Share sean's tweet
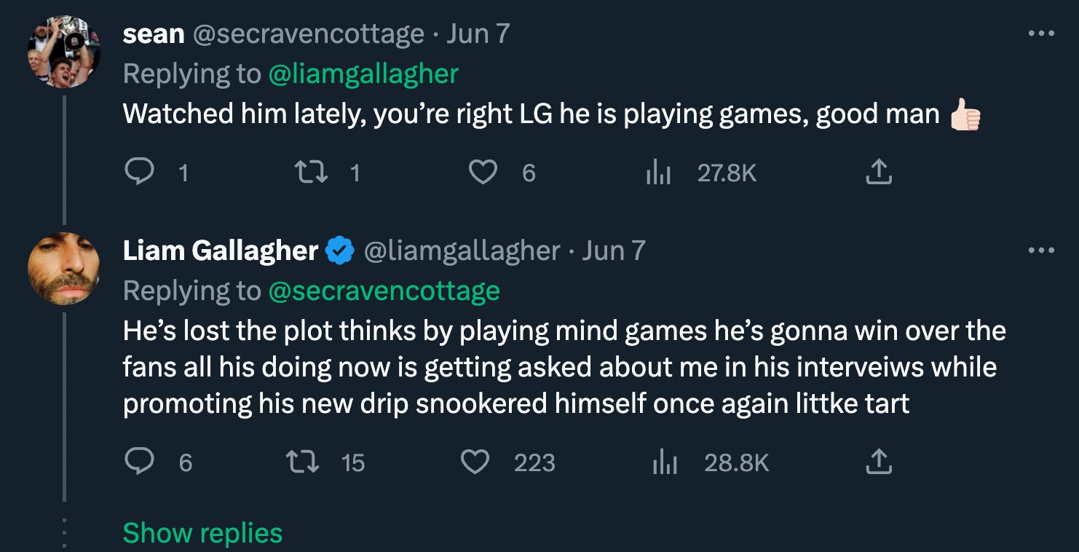 (879, 172)
